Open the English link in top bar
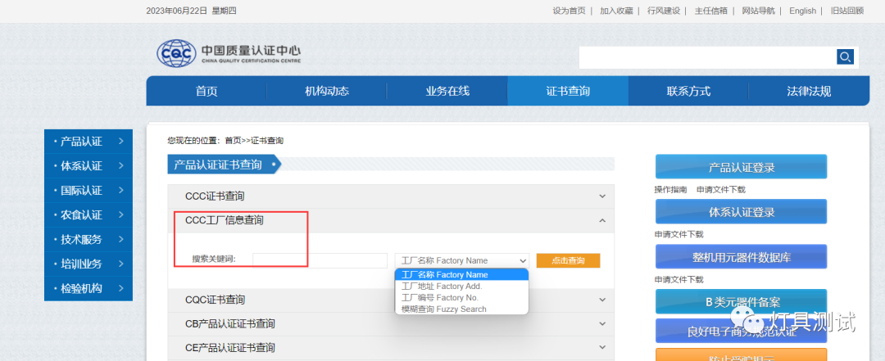 (802, 11)
